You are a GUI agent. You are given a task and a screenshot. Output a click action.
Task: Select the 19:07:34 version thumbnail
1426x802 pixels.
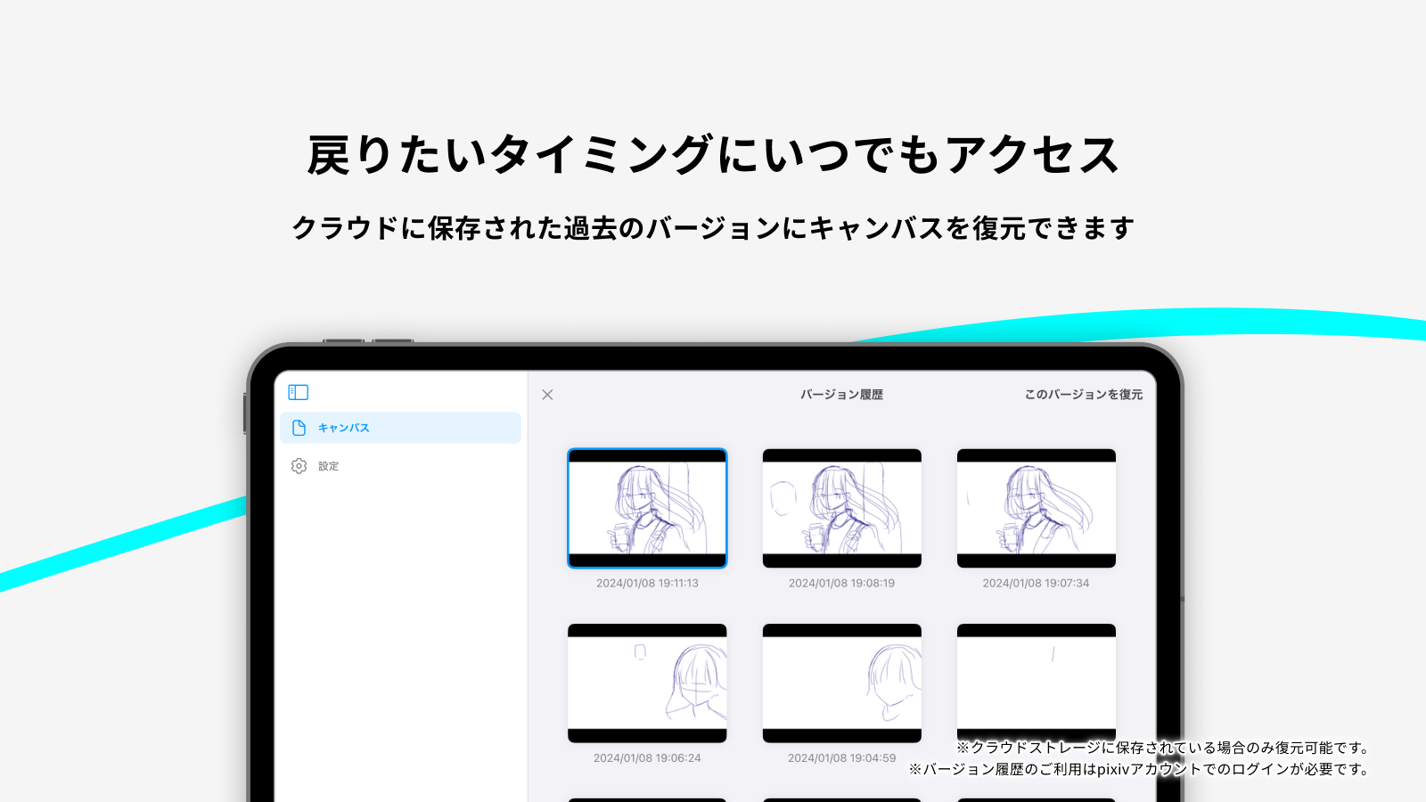(x=1036, y=508)
